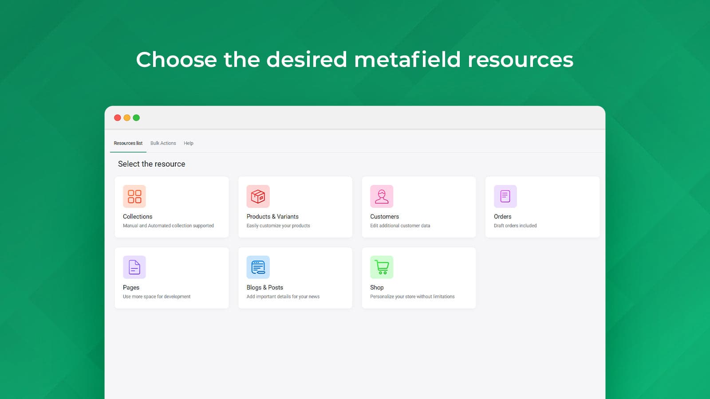This screenshot has height=399, width=710.
Task: Select the Pages file icon
Action: tap(134, 267)
